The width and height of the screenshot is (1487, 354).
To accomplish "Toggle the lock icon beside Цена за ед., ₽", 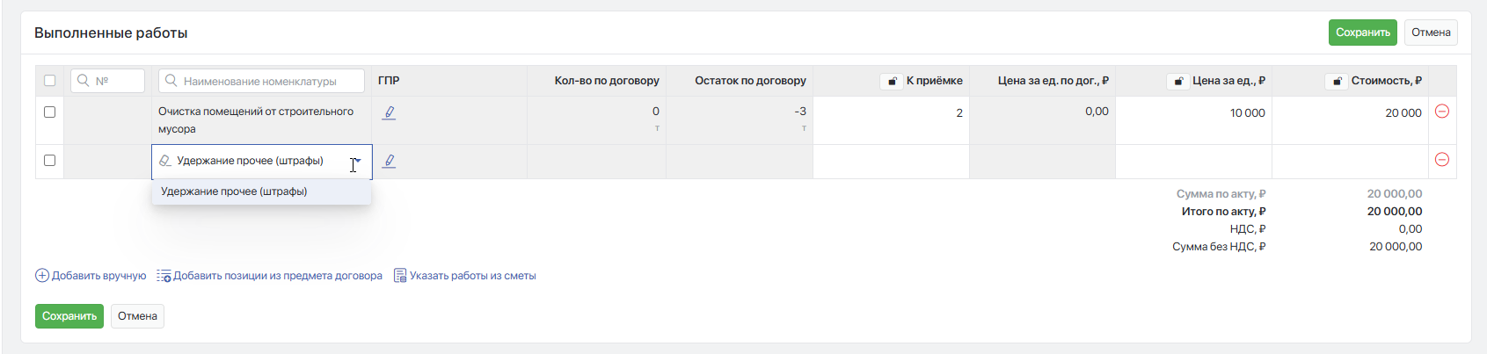I will pos(1178,81).
